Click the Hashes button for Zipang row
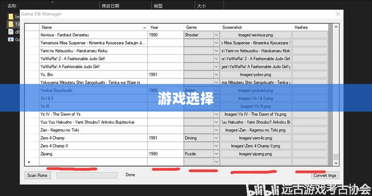The image size is (372, 196). coord(310,154)
